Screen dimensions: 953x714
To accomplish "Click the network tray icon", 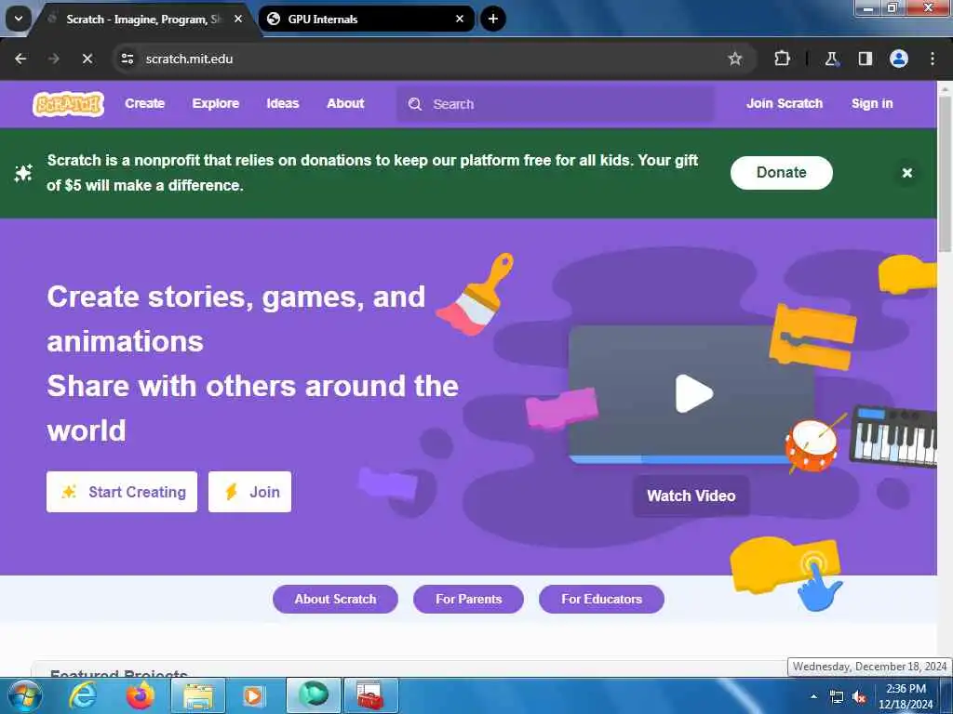I will click(837, 697).
